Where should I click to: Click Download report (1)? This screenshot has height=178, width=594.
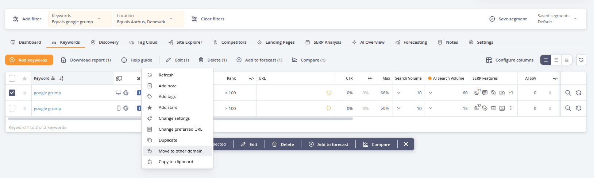click(x=86, y=60)
